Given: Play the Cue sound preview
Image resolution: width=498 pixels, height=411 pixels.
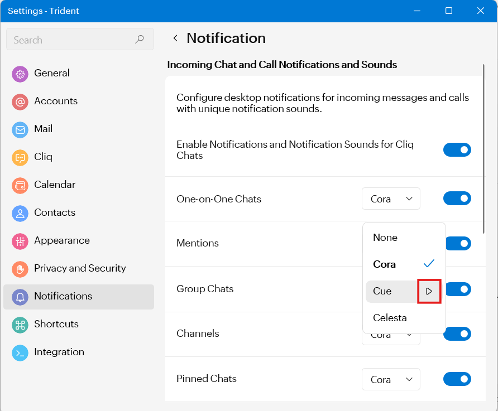Looking at the screenshot, I should [x=429, y=291].
